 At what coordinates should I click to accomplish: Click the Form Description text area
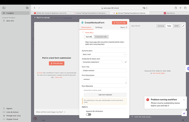(104, 80)
